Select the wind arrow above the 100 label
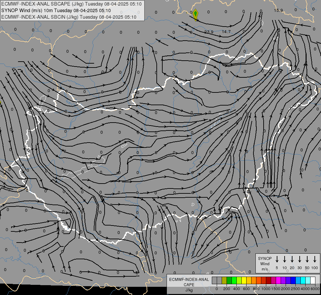The width and height of the screenshot is (321, 295). [315, 259]
